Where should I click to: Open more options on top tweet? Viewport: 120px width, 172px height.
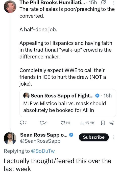pos(114,3)
